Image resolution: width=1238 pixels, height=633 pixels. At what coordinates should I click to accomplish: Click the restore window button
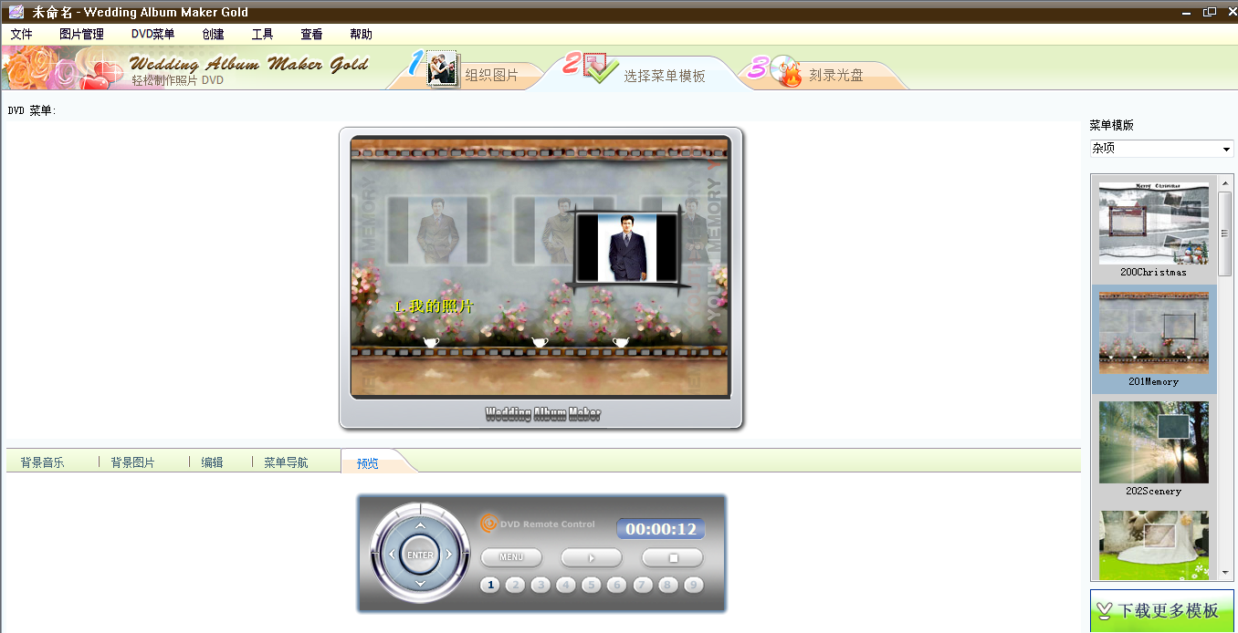(1210, 12)
